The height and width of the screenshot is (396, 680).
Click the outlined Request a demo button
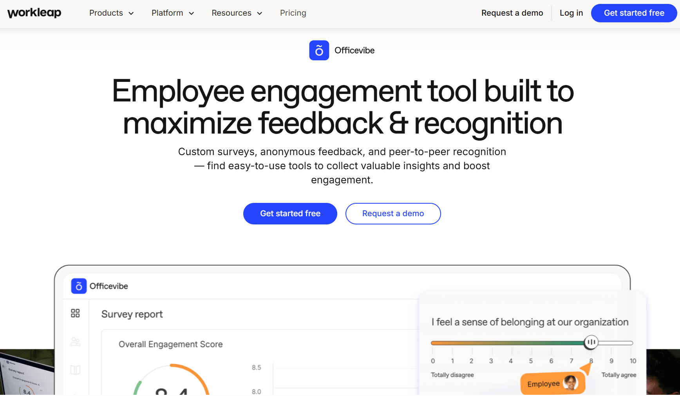coord(393,213)
